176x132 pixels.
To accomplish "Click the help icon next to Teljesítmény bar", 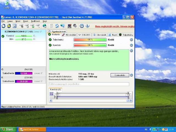I will point(131,40).
